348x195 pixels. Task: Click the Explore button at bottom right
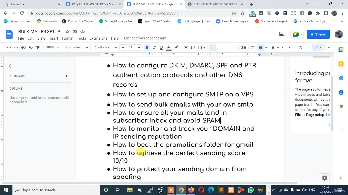point(325,178)
